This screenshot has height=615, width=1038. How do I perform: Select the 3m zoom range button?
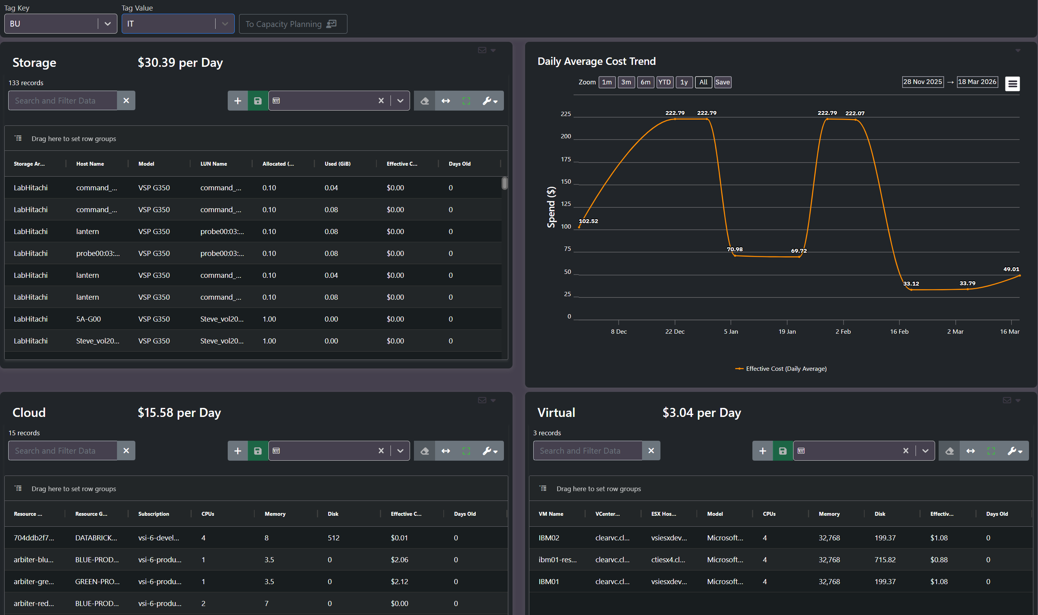point(626,82)
